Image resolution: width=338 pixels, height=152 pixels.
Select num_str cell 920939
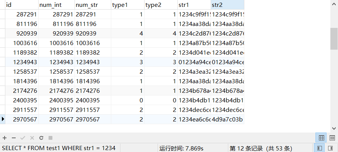point(93,33)
